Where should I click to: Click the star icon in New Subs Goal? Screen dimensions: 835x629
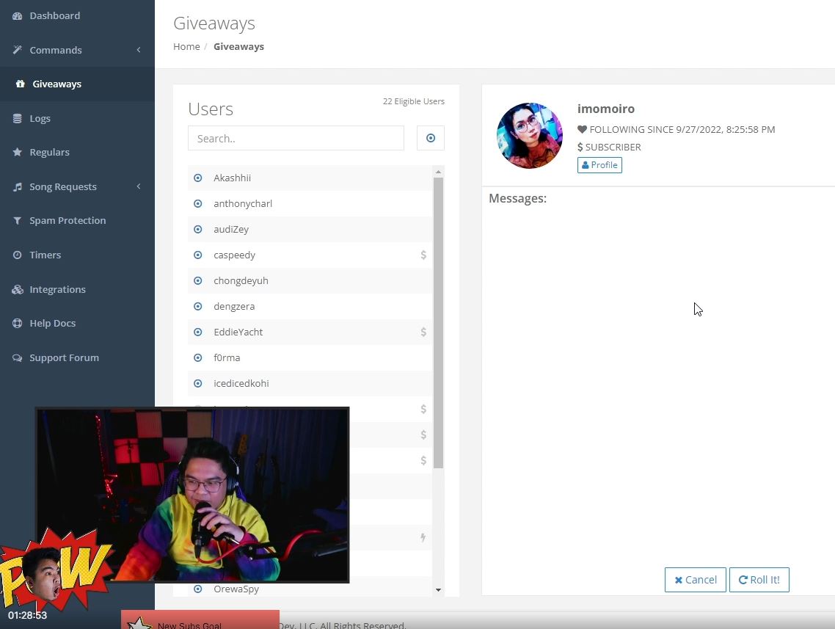tap(139, 623)
